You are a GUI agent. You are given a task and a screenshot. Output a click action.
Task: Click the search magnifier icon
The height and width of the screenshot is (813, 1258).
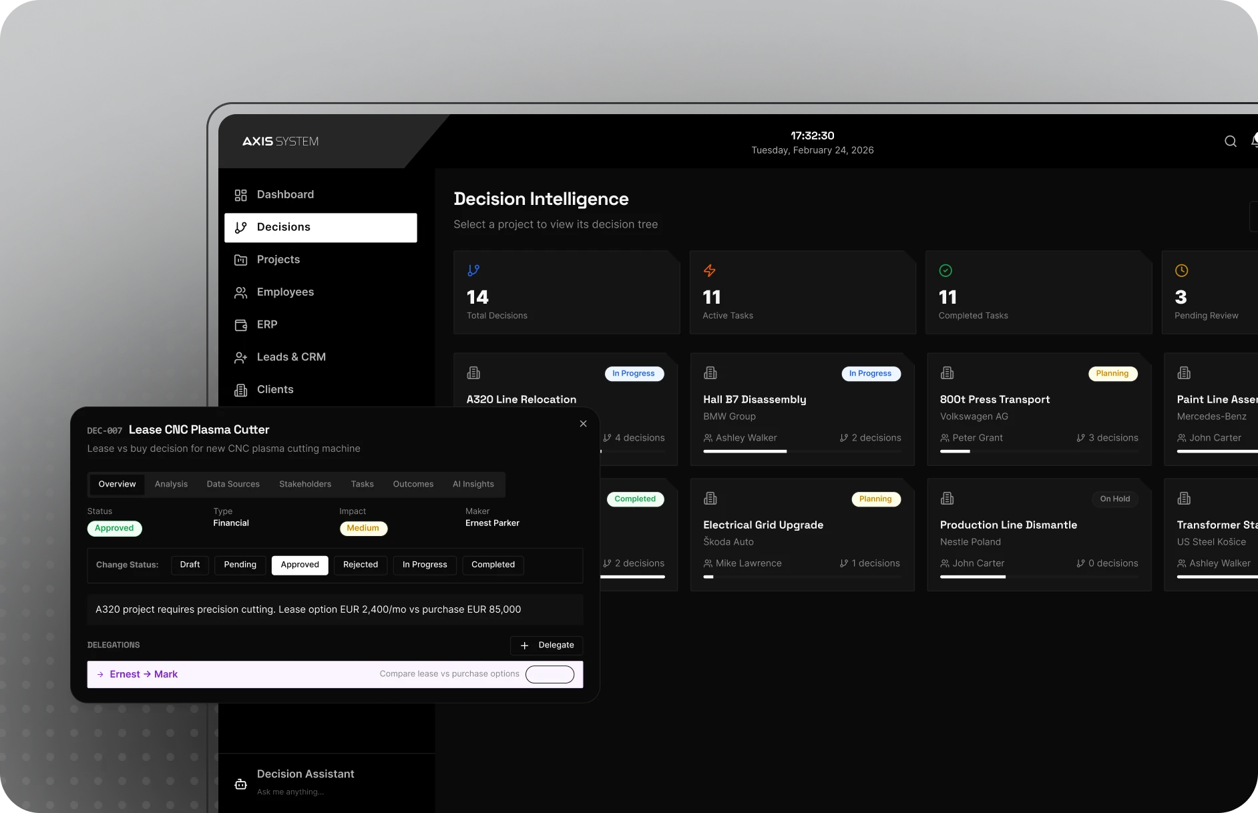1230,142
